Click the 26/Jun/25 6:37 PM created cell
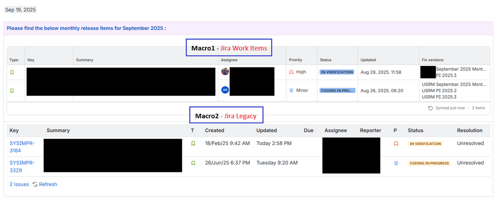 228,163
